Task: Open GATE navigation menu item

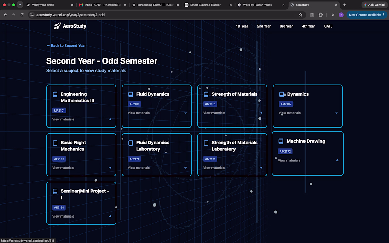Action: pyautogui.click(x=328, y=26)
